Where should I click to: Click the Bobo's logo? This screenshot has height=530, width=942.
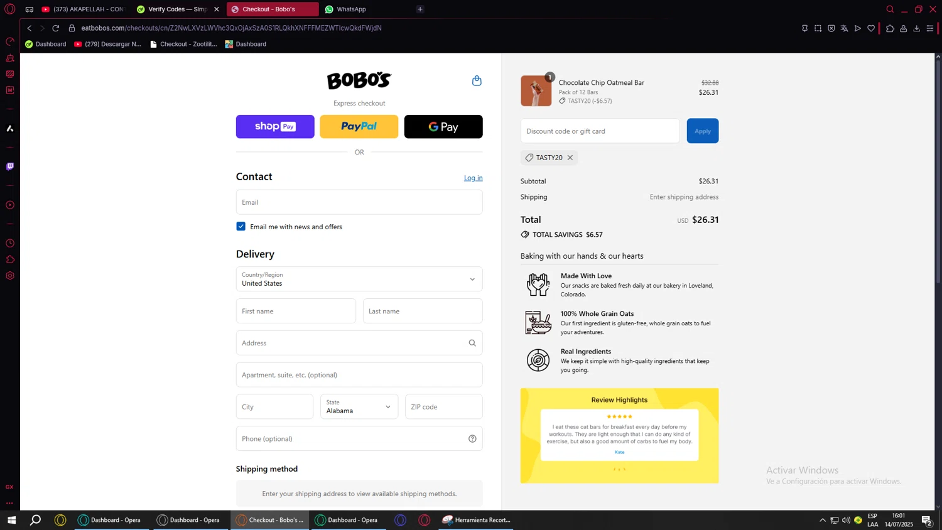359,80
